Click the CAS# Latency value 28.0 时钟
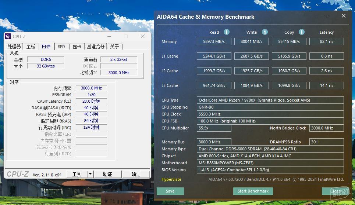Image resolution: width=355 pixels, height=205 pixels. [92, 101]
